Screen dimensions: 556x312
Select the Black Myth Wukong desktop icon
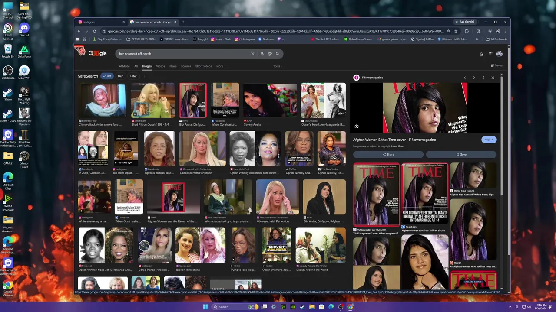[24, 96]
